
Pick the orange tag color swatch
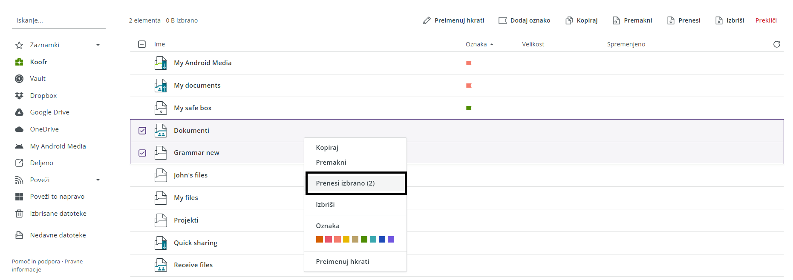(319, 240)
